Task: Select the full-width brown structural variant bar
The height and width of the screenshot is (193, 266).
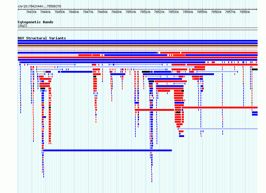Action: pos(137,46)
